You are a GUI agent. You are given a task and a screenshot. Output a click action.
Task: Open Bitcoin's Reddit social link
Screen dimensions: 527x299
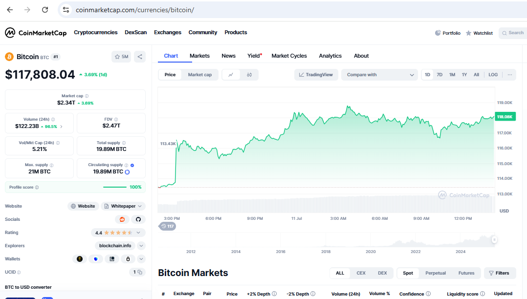click(122, 219)
